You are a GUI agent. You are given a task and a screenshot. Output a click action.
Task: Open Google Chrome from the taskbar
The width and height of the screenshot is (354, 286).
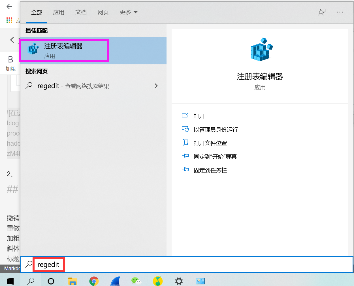tap(94, 281)
